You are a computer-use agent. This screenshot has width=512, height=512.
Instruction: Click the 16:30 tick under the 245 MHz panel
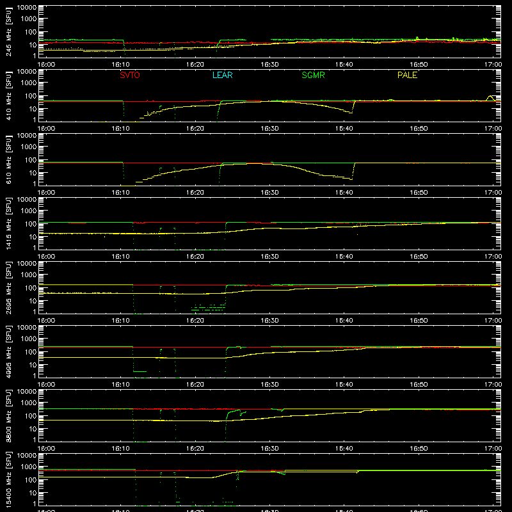[269, 65]
